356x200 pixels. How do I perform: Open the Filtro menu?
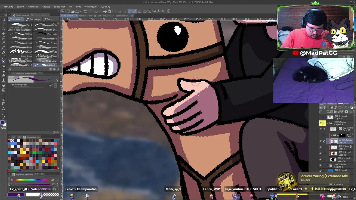pos(79,6)
